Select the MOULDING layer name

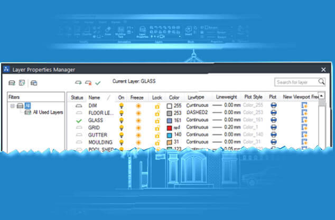tap(100, 142)
